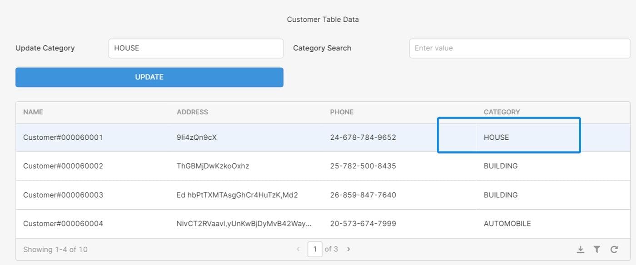
Task: Go to the next table page
Action: pos(348,249)
